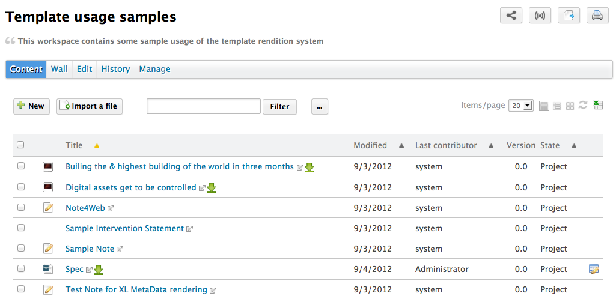Click the filter text input field
Viewport: 616px width, 305px height.
[203, 106]
